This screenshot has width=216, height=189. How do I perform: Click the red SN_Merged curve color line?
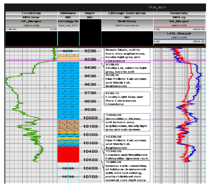(179, 27)
